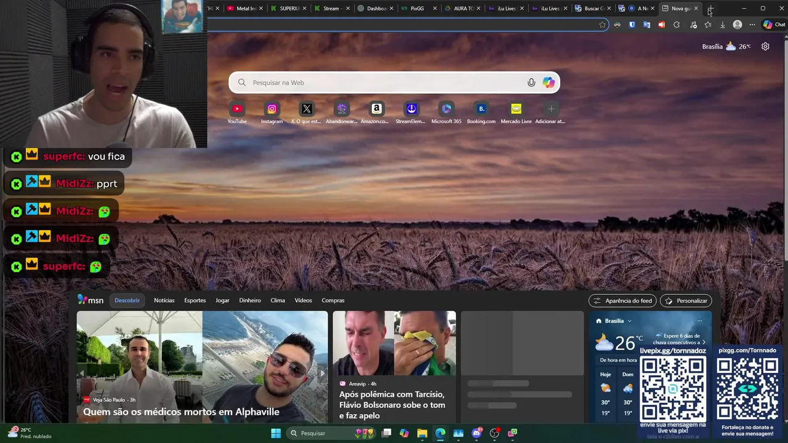Add this page to favorites star
The width and height of the screenshot is (788, 443).
click(602, 25)
